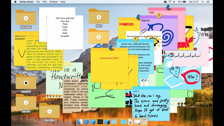The width and height of the screenshot is (224, 126).
Task: Click the warning sign on the active tool note
Action: tap(135, 39)
